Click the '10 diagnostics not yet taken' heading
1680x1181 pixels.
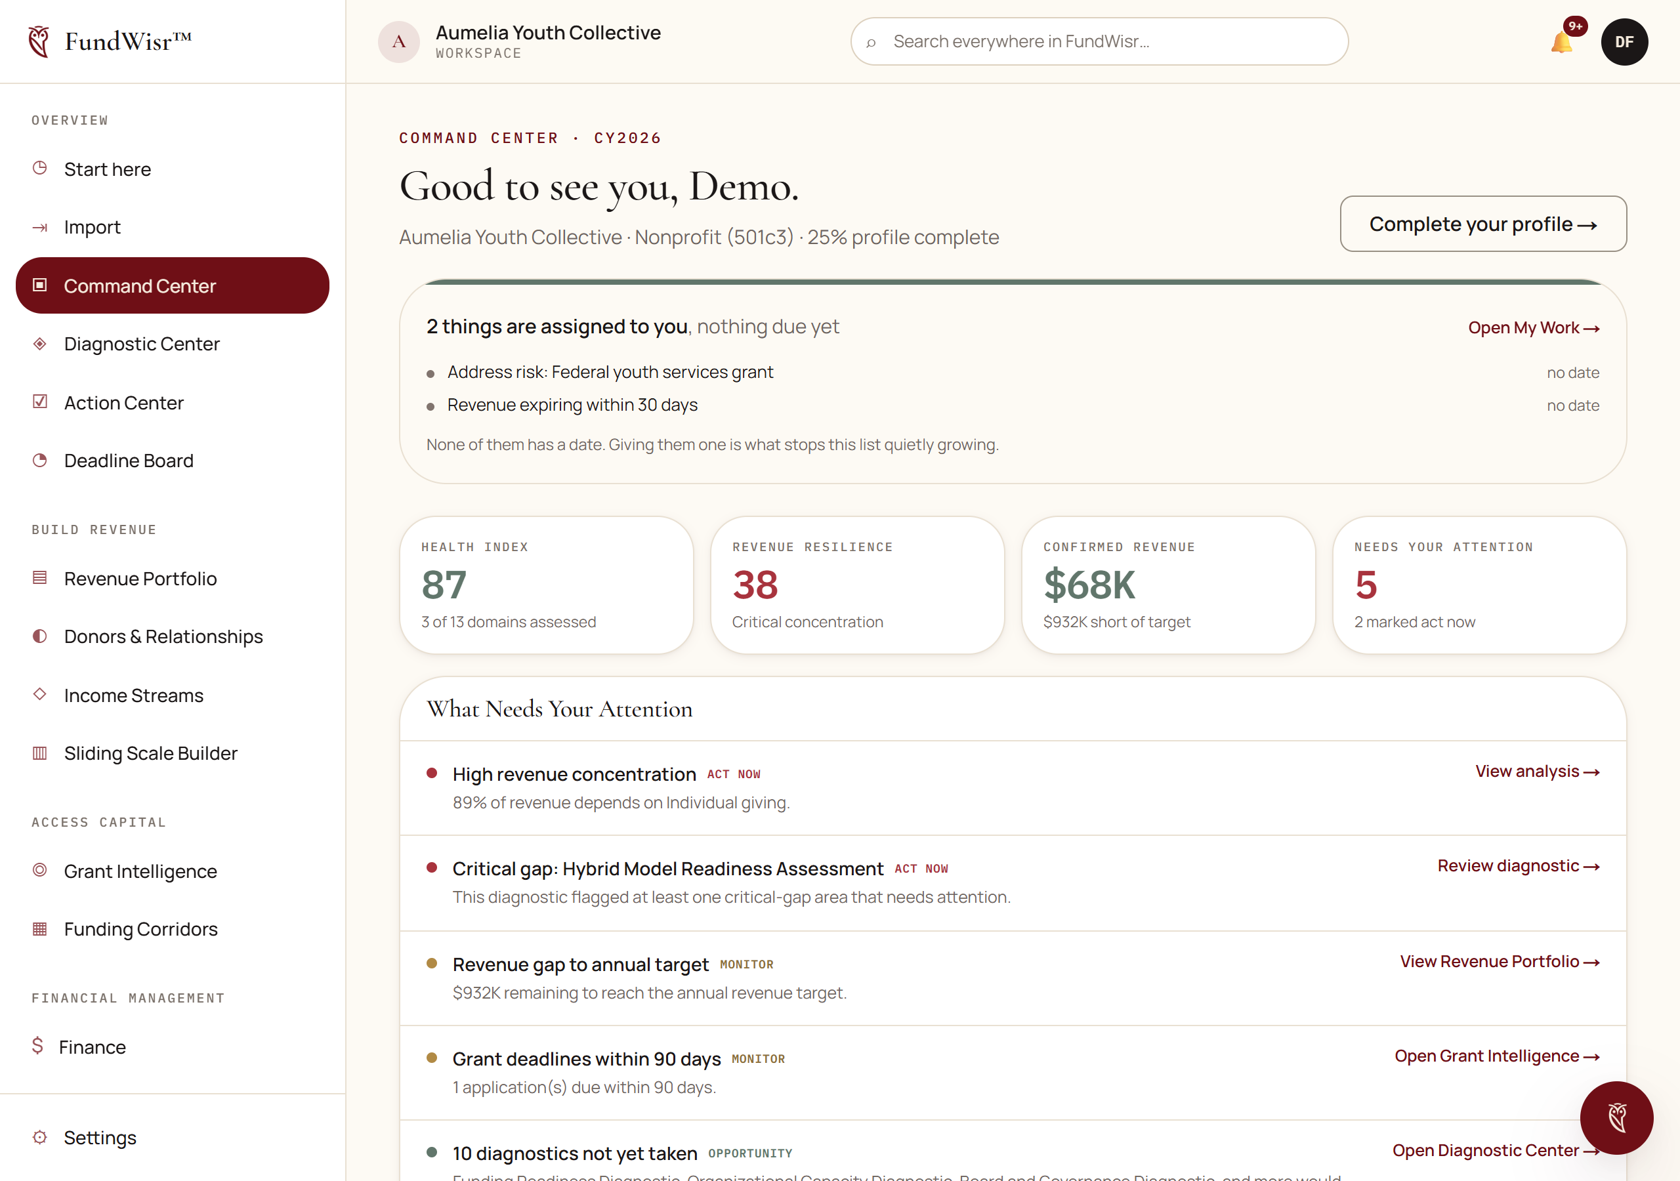click(575, 1153)
